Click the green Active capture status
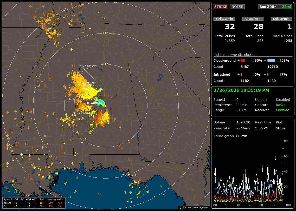The image size is (296, 211). tap(281, 105)
